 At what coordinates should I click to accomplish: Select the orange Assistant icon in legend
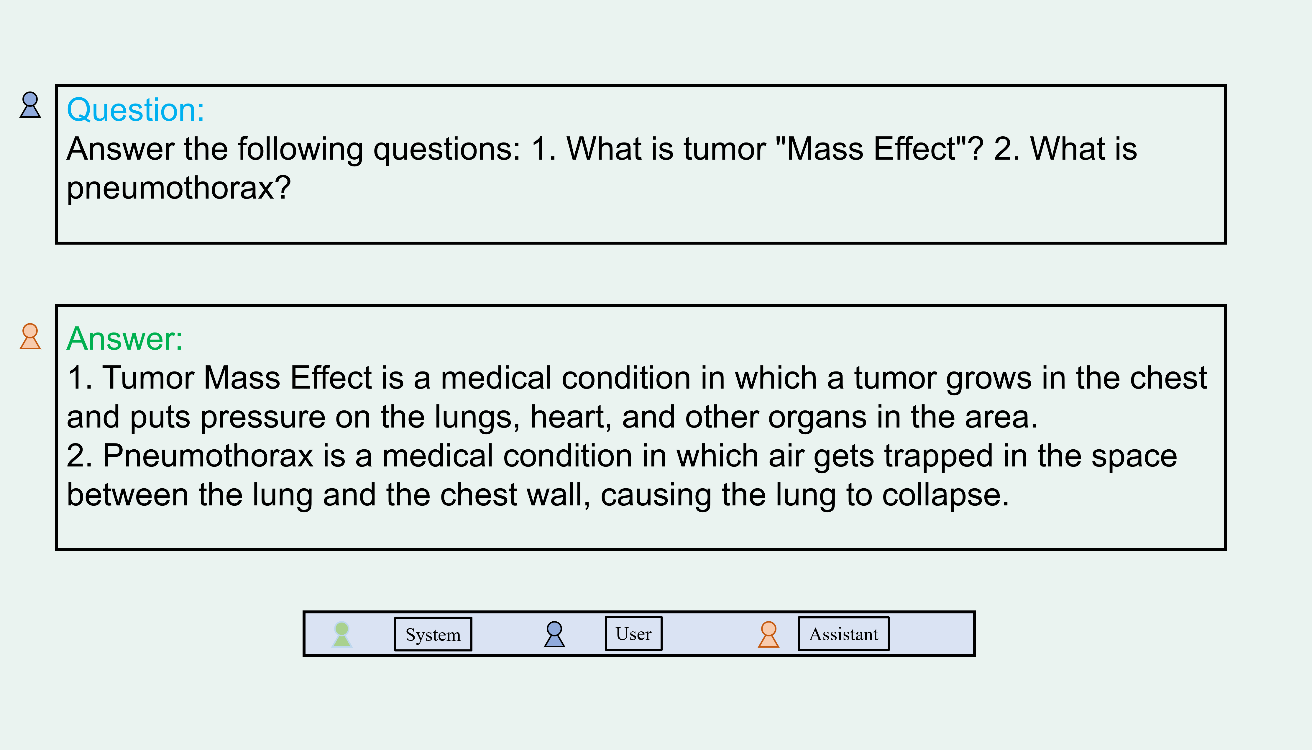[x=769, y=634]
